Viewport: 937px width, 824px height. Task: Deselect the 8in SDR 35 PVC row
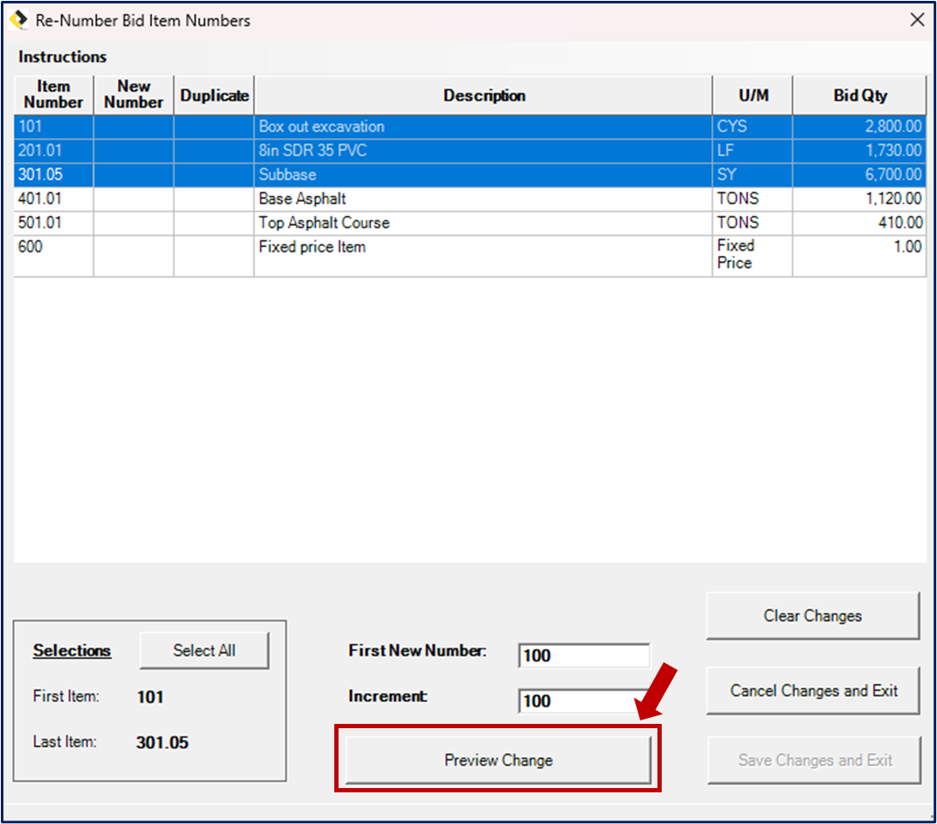point(385,150)
